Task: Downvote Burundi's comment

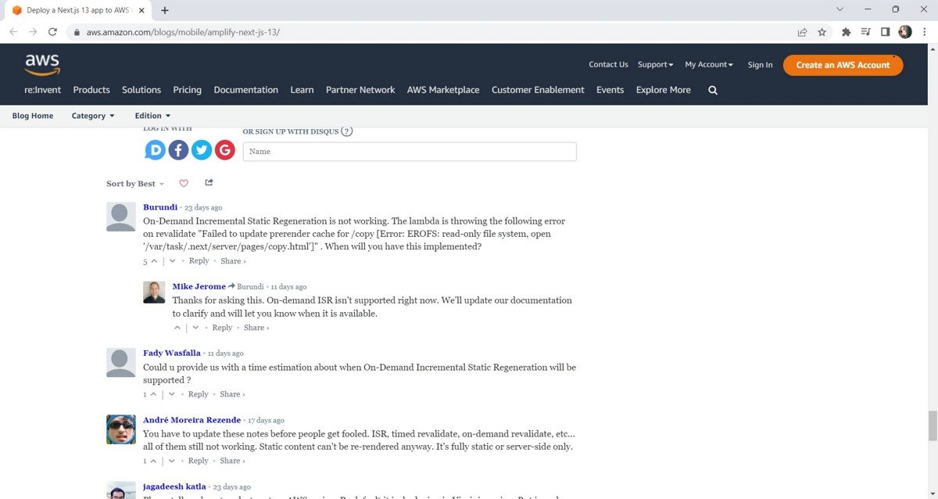Action: point(172,261)
